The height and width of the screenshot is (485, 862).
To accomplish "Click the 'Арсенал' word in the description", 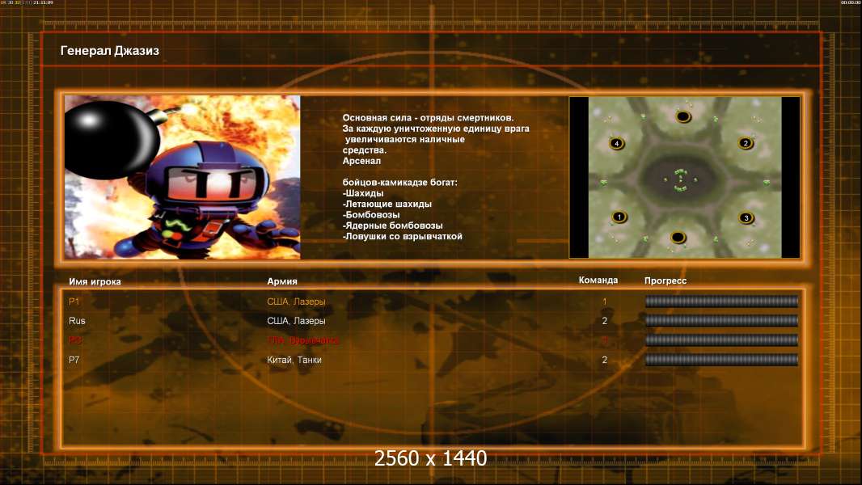I will [x=361, y=161].
